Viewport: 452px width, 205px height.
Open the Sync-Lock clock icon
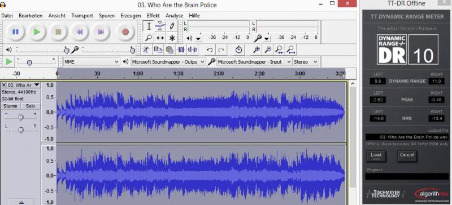click(x=238, y=50)
